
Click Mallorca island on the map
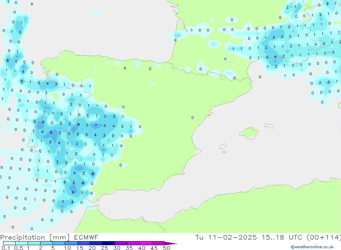pos(249,132)
